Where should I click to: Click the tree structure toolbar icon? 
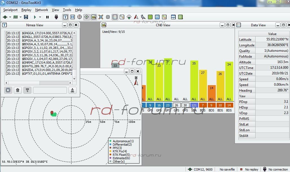point(122,17)
